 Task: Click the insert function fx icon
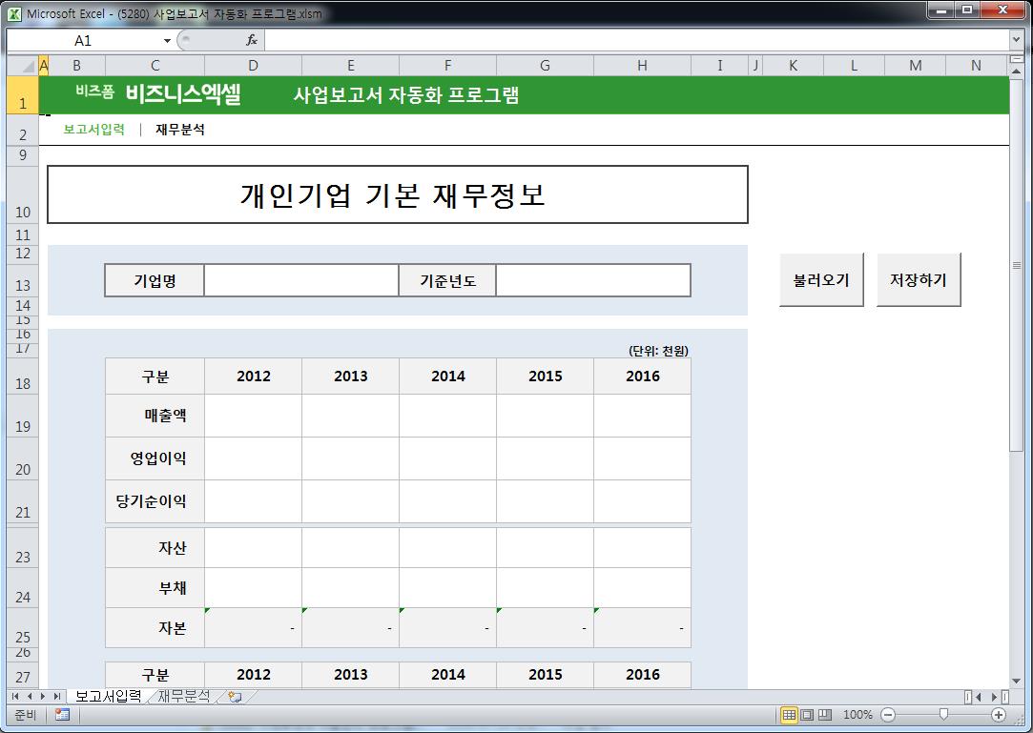pos(252,40)
